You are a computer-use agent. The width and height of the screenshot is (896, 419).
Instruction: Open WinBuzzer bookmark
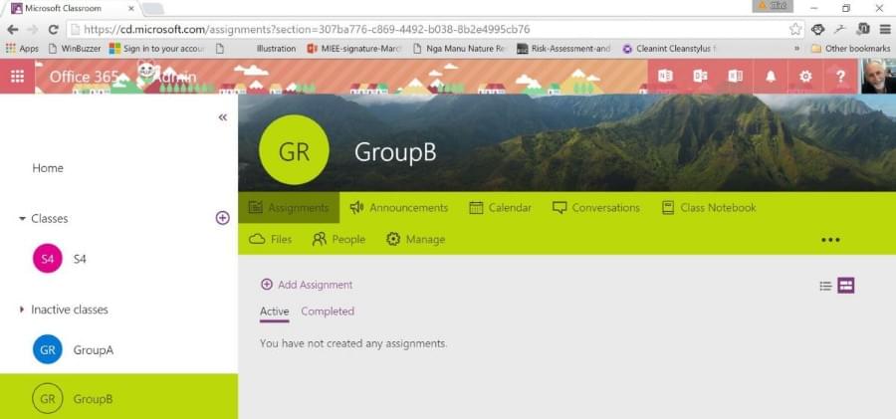point(75,49)
